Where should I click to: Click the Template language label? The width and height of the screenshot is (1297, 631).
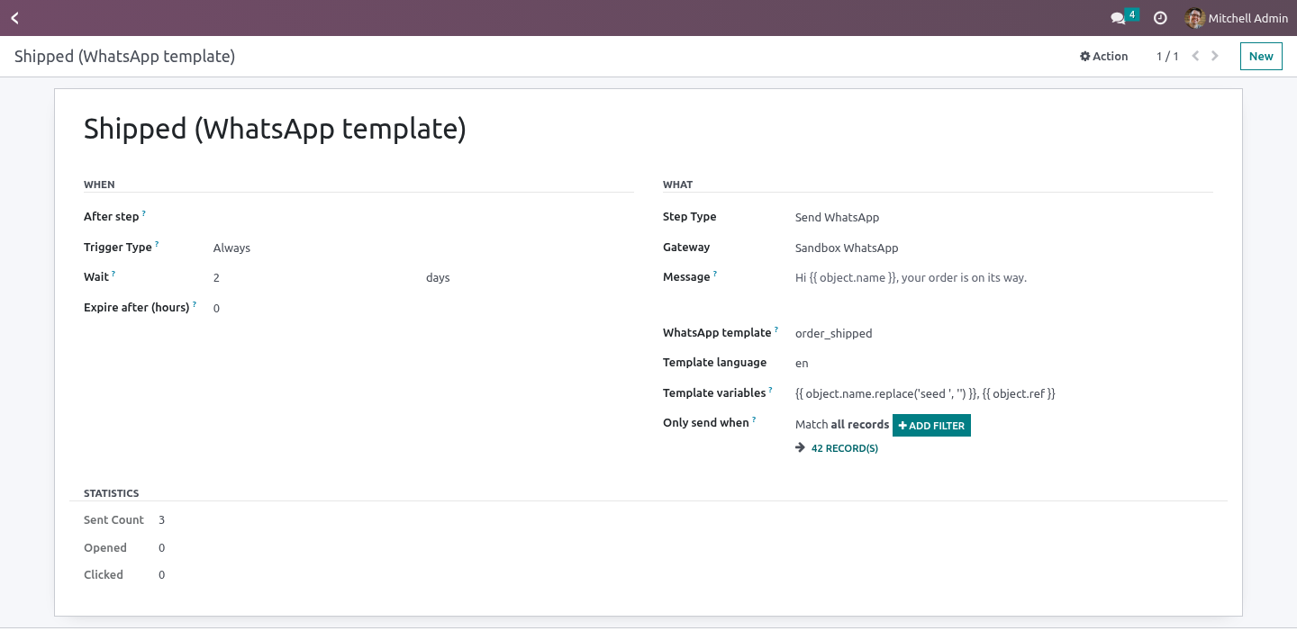point(714,362)
